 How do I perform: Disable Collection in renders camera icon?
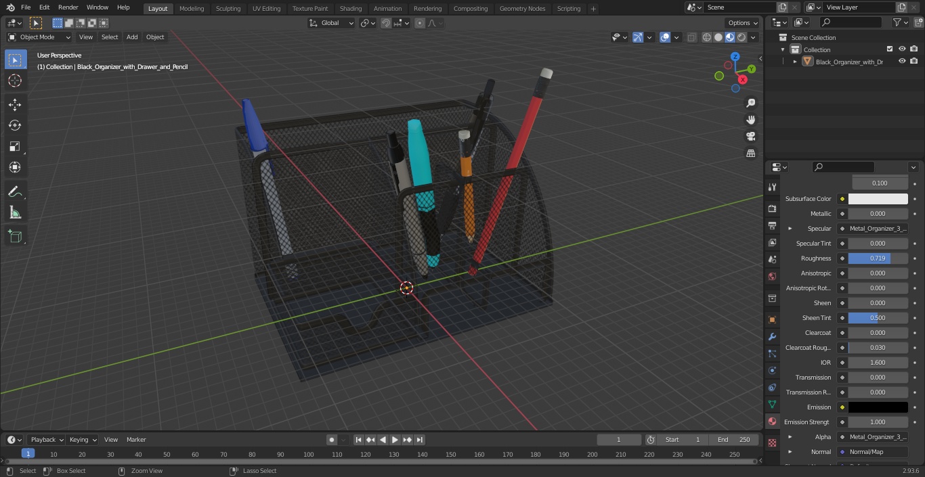[x=914, y=49]
